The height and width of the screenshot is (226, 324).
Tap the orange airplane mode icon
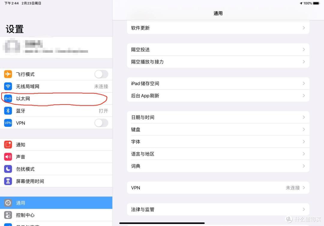point(8,74)
